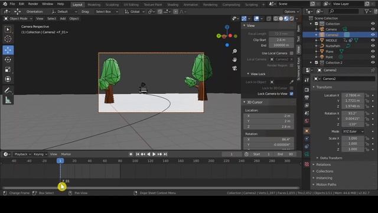The height and width of the screenshot is (213, 378).
Task: Select the 3D Cursor tool
Action: point(8,39)
